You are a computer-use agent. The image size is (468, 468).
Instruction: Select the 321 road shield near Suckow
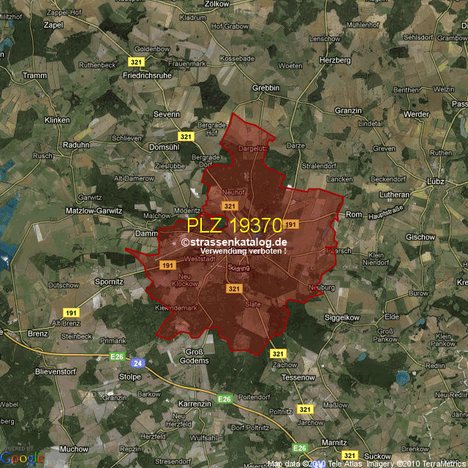tap(350, 454)
